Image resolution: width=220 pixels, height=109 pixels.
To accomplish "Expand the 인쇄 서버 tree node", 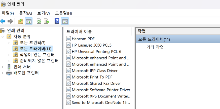I will click(x=3, y=67).
